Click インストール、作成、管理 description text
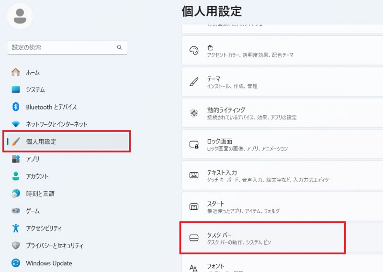This screenshot has width=383, height=272. point(232,87)
